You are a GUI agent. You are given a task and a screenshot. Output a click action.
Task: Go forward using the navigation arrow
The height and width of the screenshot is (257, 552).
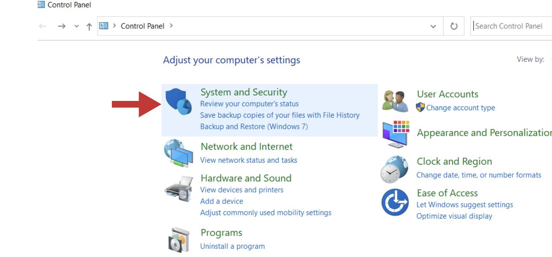pos(61,26)
